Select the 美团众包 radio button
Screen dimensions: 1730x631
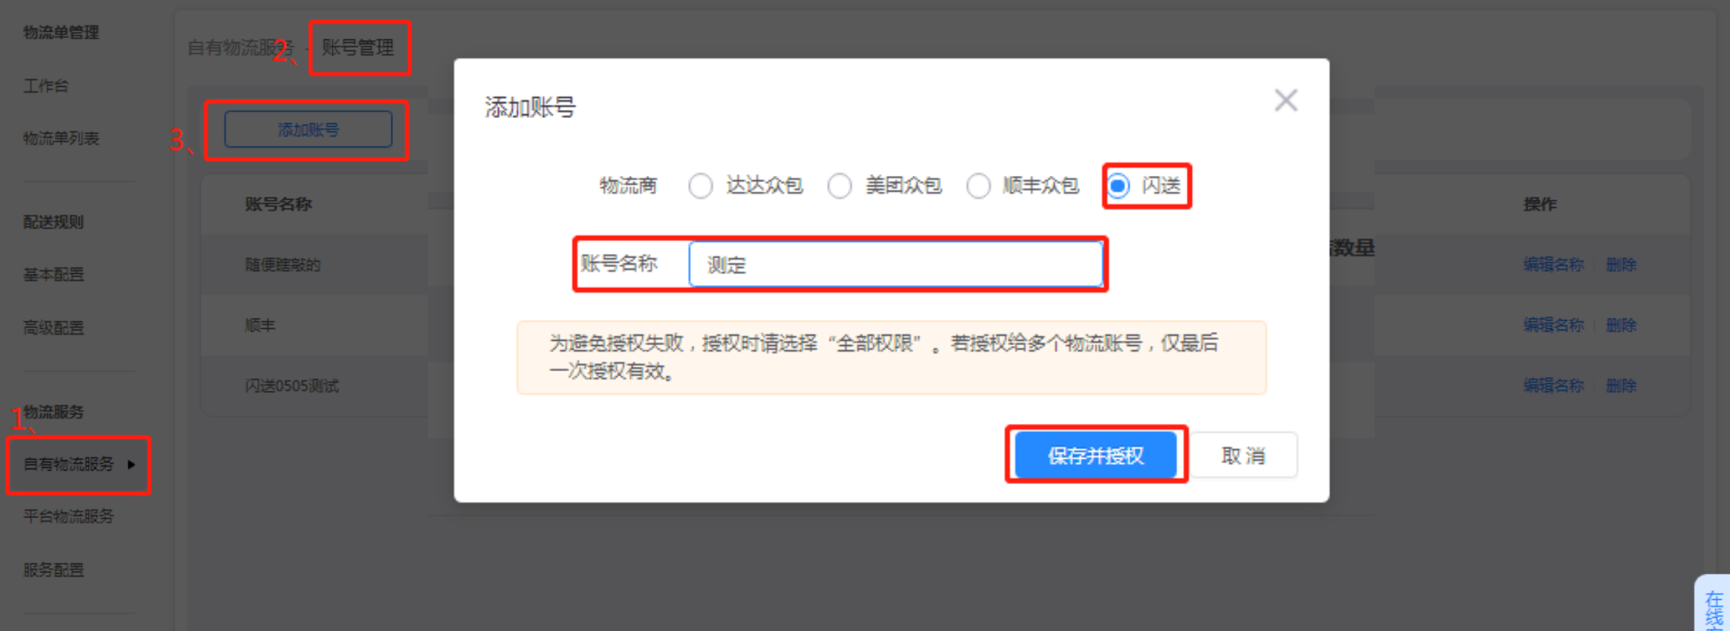pyautogui.click(x=840, y=186)
